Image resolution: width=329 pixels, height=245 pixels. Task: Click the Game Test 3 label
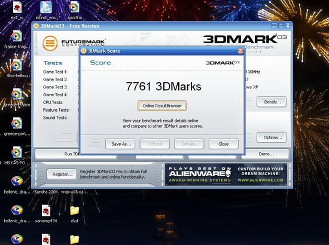[x=55, y=87]
